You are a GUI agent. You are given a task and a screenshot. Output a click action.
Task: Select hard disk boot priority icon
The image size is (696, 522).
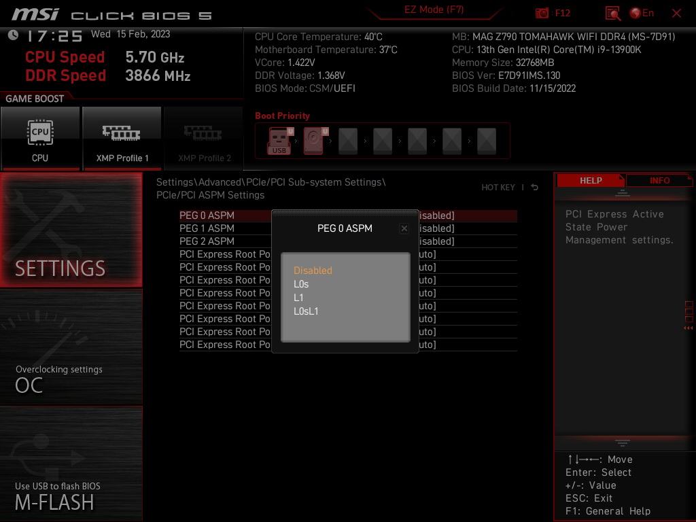click(x=315, y=141)
